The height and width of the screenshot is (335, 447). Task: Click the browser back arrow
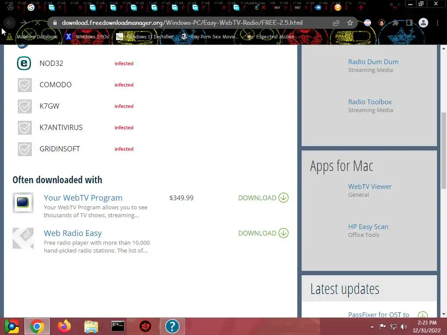pyautogui.click(x=10, y=23)
